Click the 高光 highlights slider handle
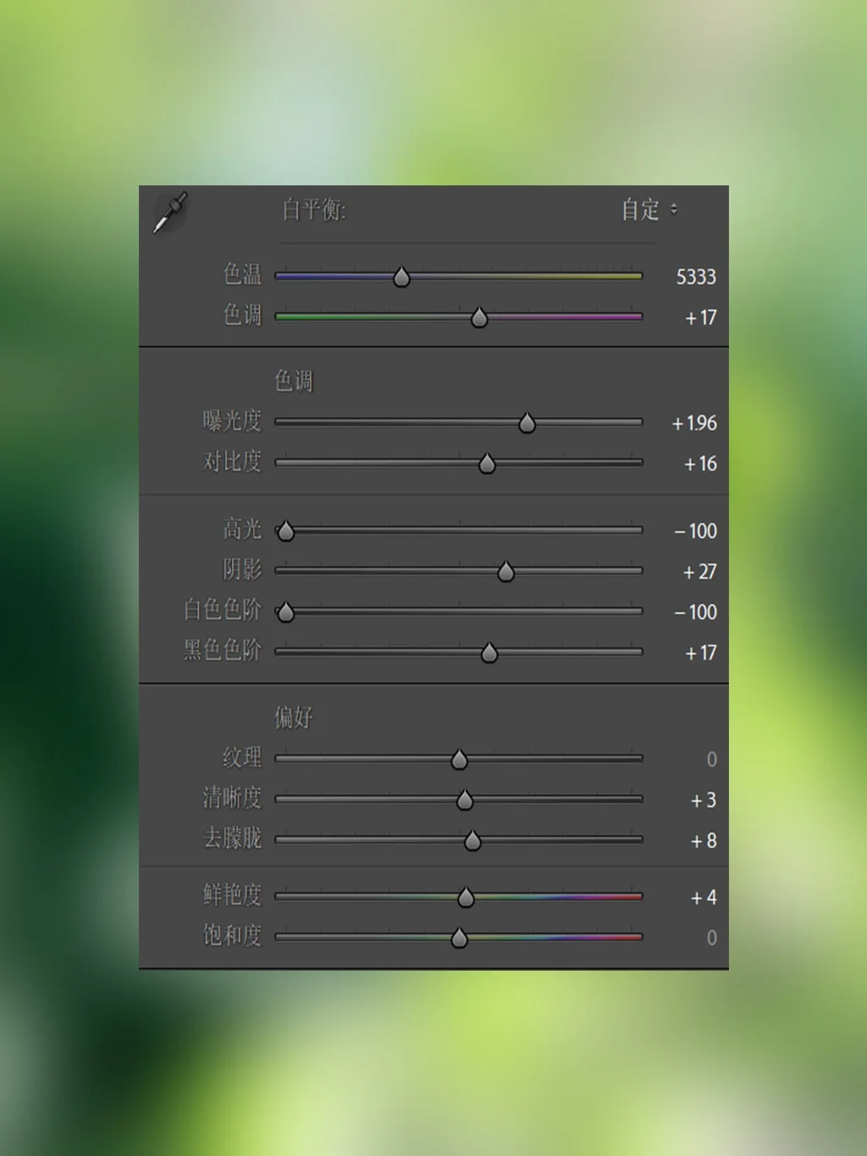 (286, 531)
